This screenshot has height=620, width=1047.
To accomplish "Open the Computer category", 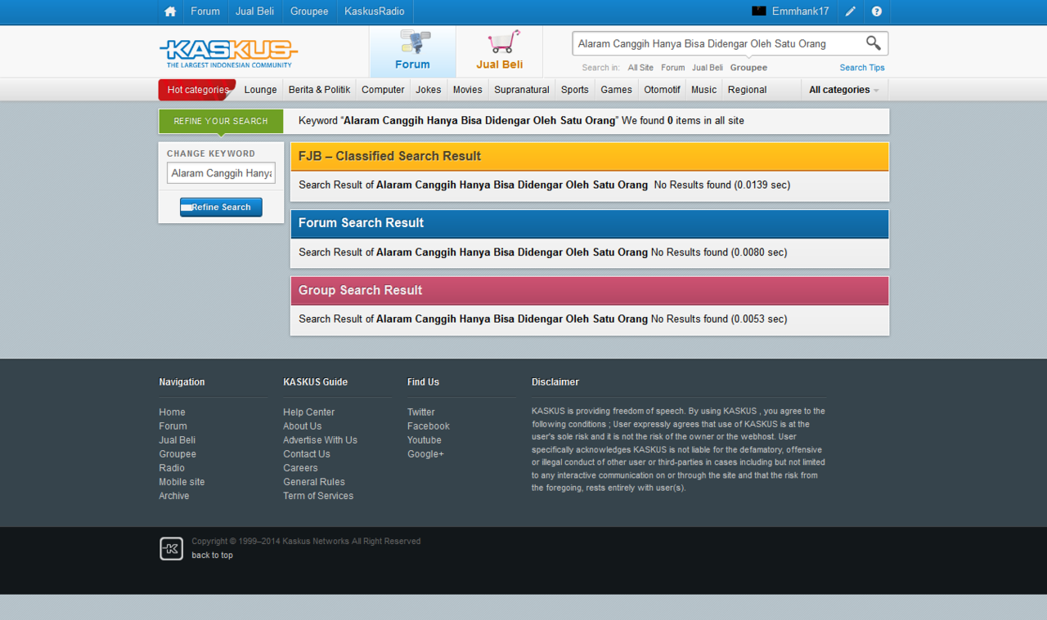I will (383, 90).
